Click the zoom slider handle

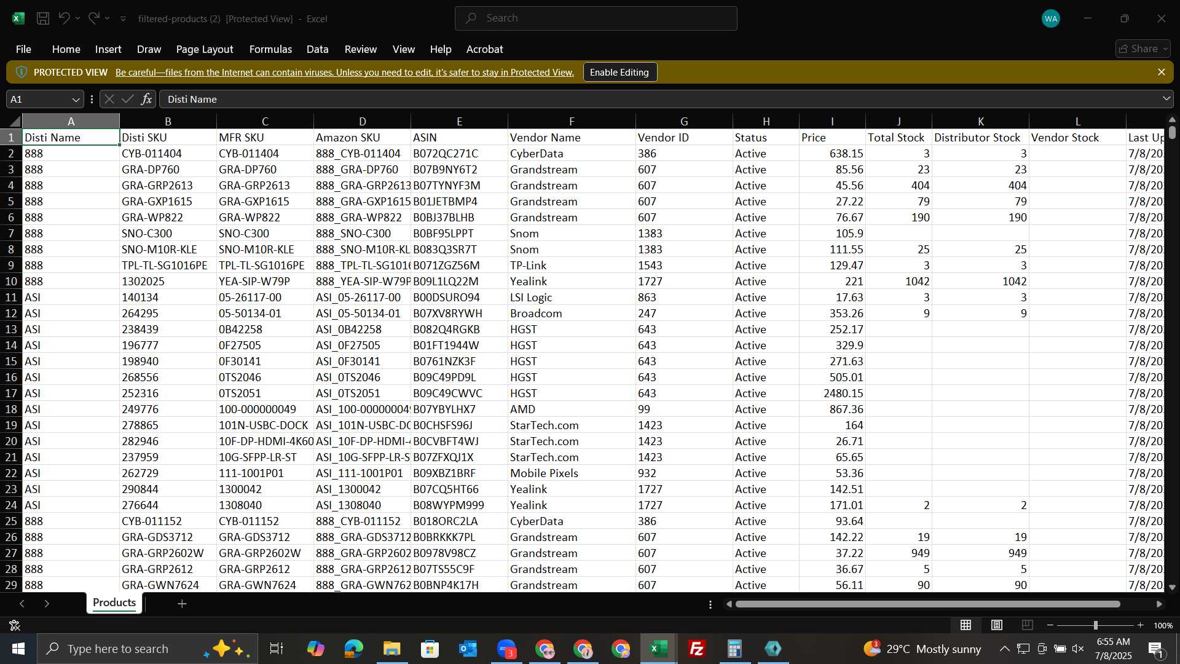click(1095, 625)
